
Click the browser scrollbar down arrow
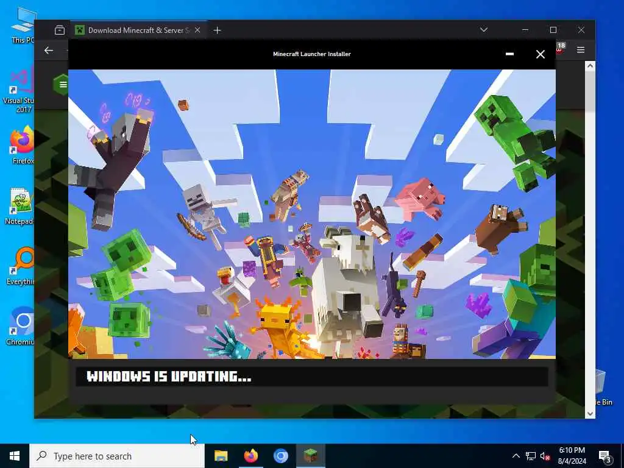coord(590,414)
